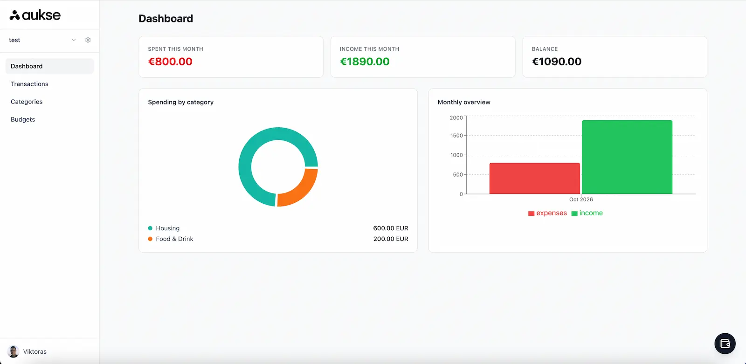Click the red expenses bar
The image size is (746, 364).
tap(535, 179)
